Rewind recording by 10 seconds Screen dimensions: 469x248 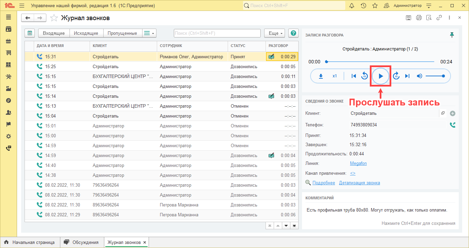364,76
